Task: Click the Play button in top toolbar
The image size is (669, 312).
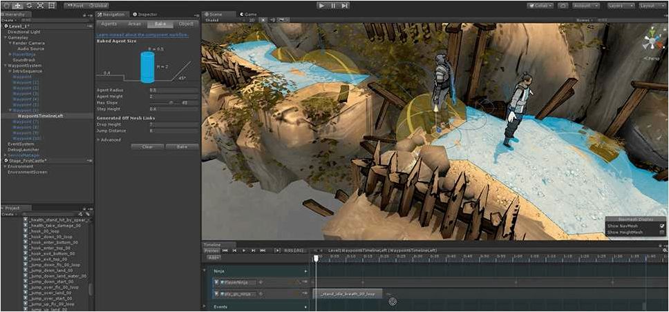Action: coord(322,6)
